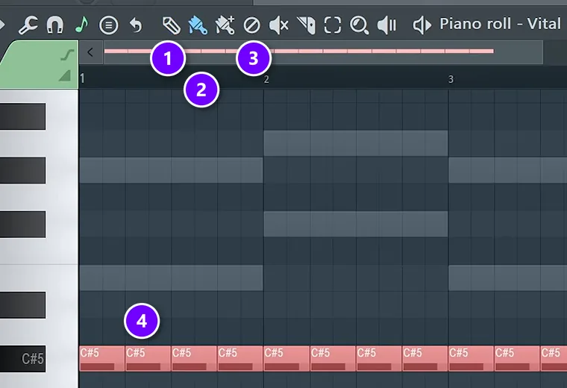Click the C#5 key on piano keyboard
The height and width of the screenshot is (388, 567).
[23, 359]
